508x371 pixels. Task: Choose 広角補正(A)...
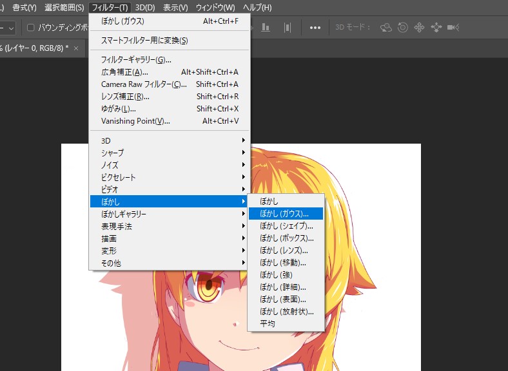[170, 72]
